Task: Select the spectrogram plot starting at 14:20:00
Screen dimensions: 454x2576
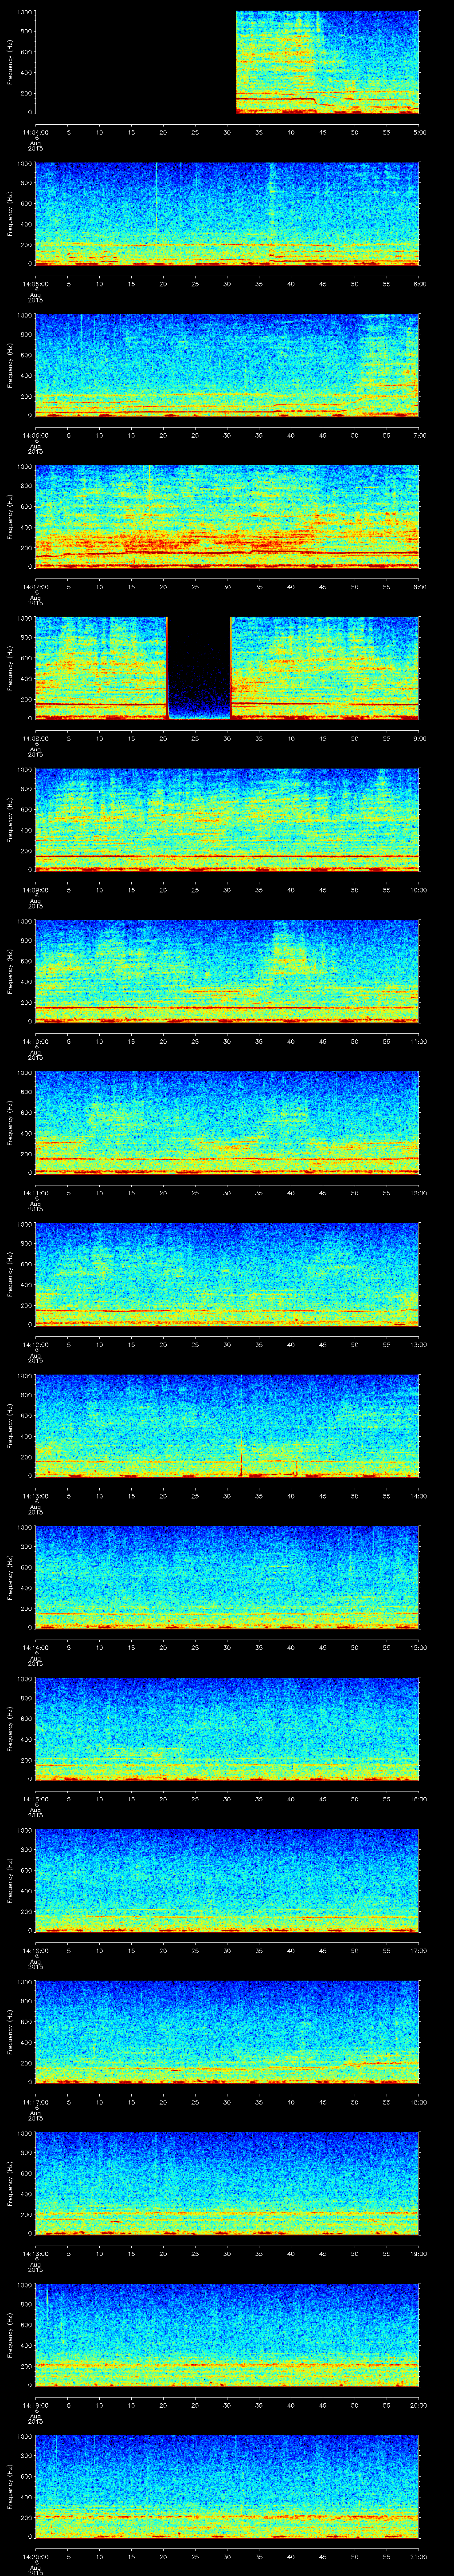Action: (227, 2487)
